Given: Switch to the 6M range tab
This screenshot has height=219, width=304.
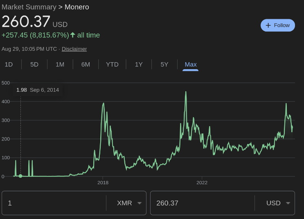Looking at the screenshot, I should [86, 64].
